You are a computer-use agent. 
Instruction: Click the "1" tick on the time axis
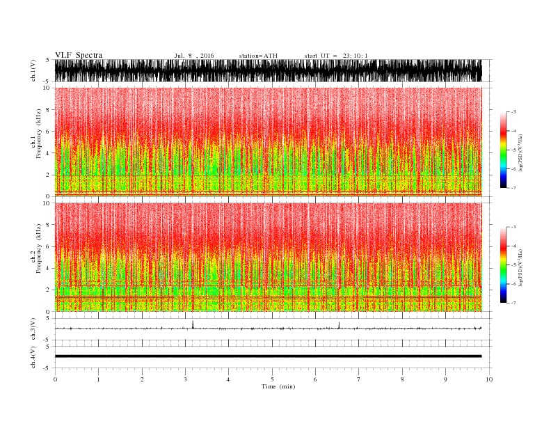98,379
